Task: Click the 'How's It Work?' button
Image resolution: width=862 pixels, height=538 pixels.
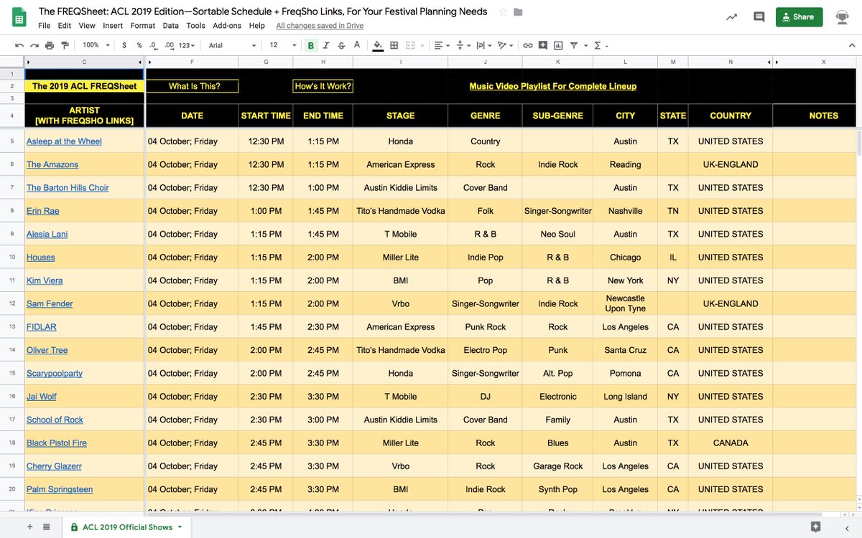Action: 323,86
